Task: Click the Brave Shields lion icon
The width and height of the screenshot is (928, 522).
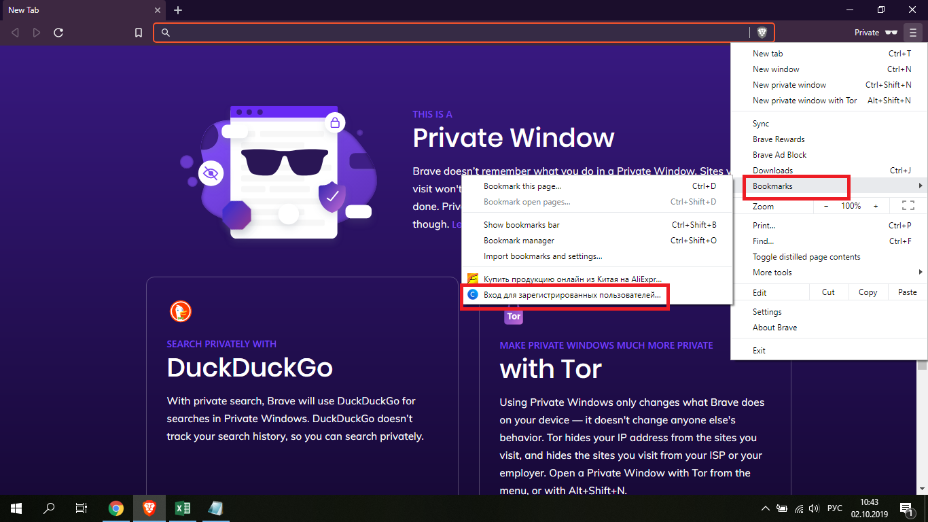Action: click(762, 33)
